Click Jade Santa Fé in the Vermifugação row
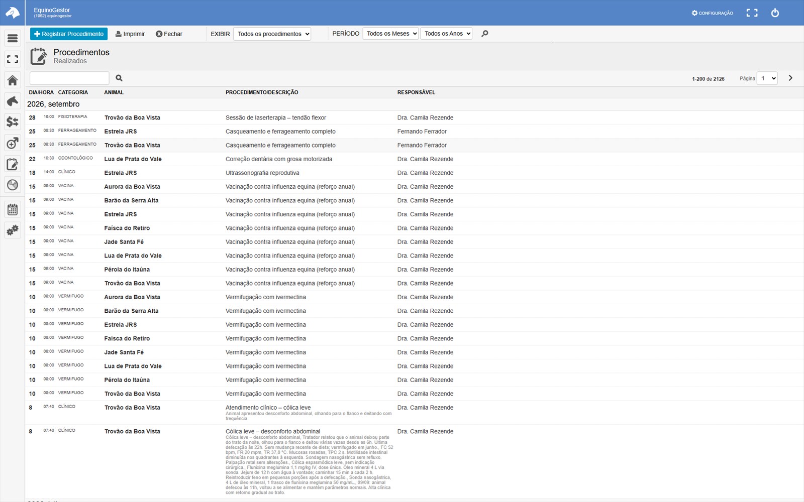This screenshot has width=804, height=502. point(124,352)
